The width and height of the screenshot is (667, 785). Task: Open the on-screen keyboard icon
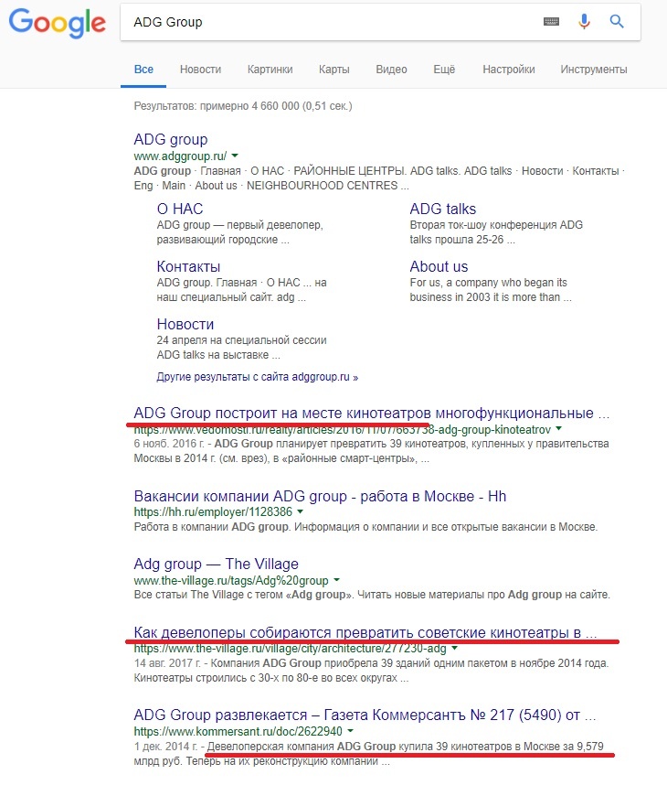[551, 22]
